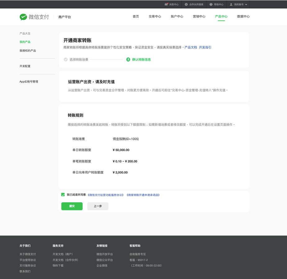
Task: Open the 产品文档 link
Action: click(191, 47)
